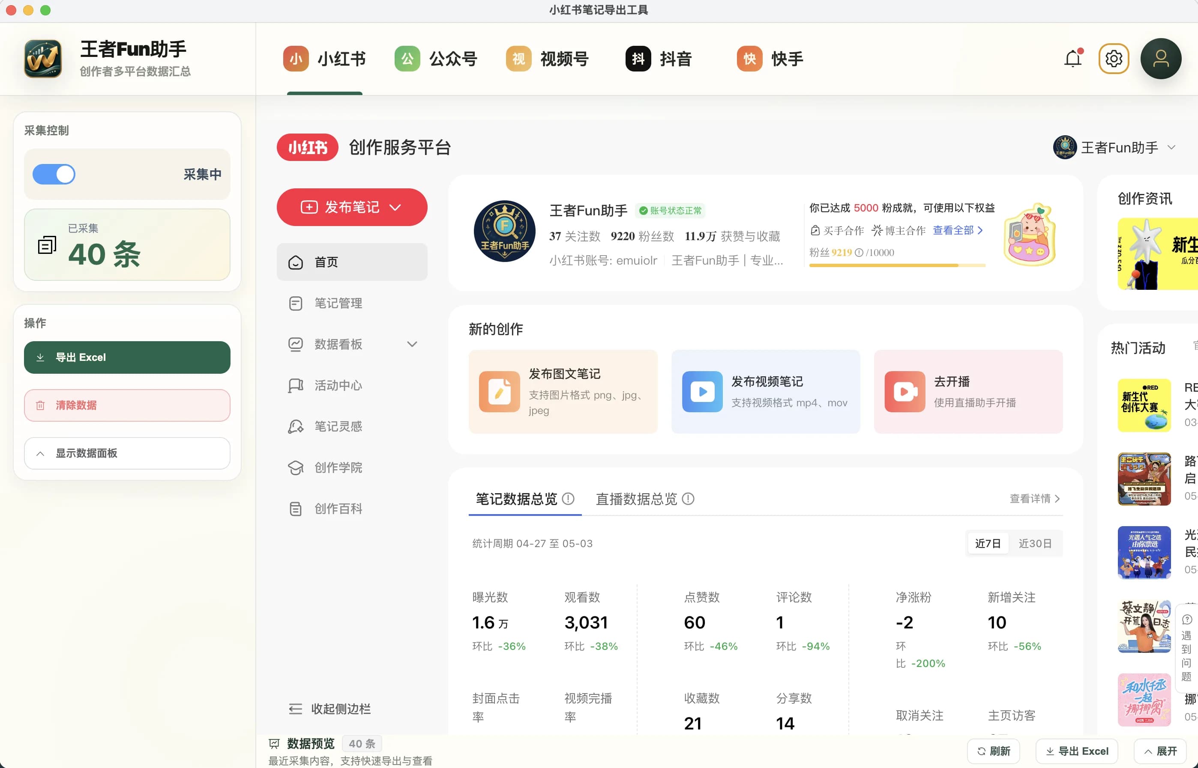Image resolution: width=1198 pixels, height=768 pixels.
Task: Click the info icon beside 笔记数据总览
Action: pyautogui.click(x=568, y=499)
